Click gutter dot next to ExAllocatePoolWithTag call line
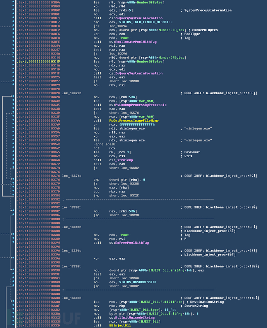Screen dimensions: 267x328 click(13, 42)
